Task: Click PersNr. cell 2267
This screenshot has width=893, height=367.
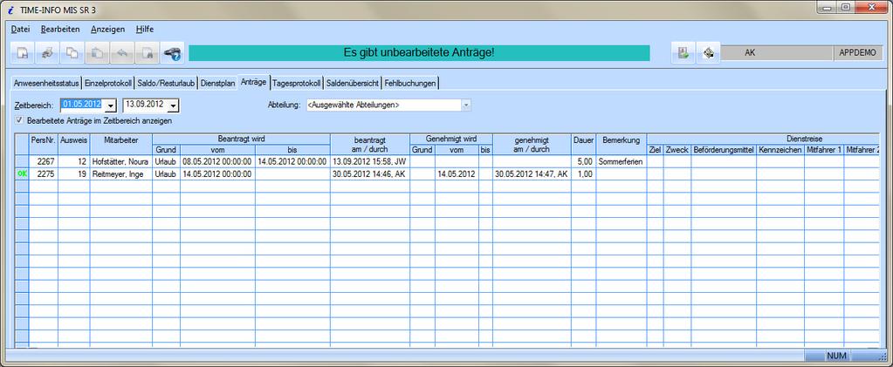Action: point(44,161)
